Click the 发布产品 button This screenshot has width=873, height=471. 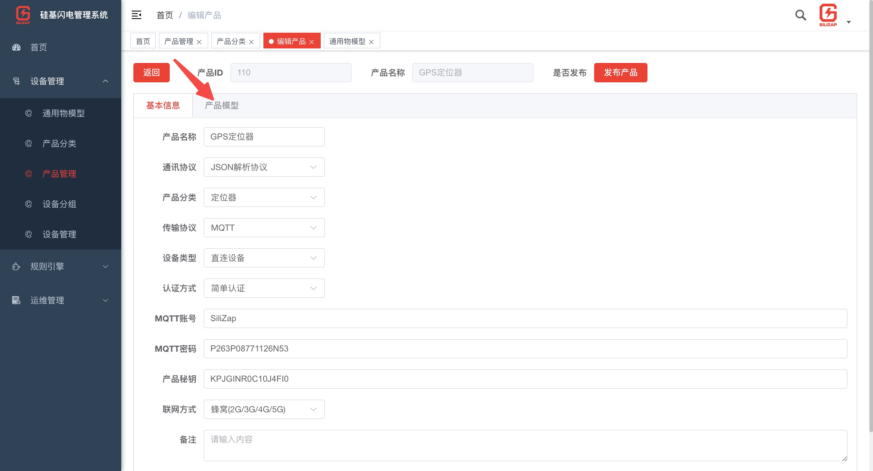click(620, 72)
